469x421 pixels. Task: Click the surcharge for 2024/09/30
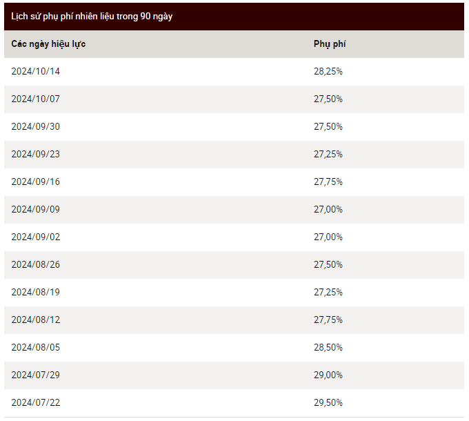point(328,126)
